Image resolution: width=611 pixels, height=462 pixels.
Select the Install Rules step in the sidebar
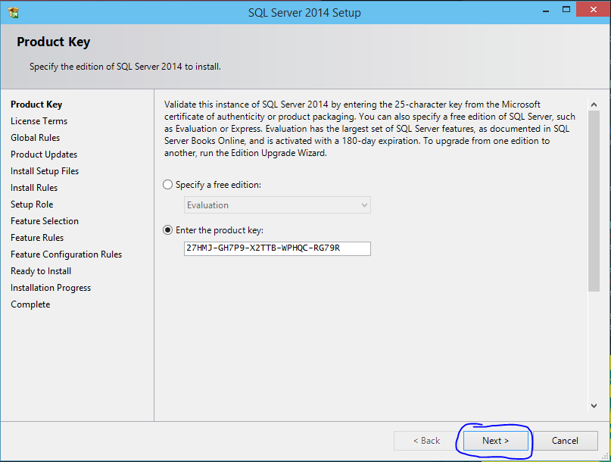tap(34, 188)
